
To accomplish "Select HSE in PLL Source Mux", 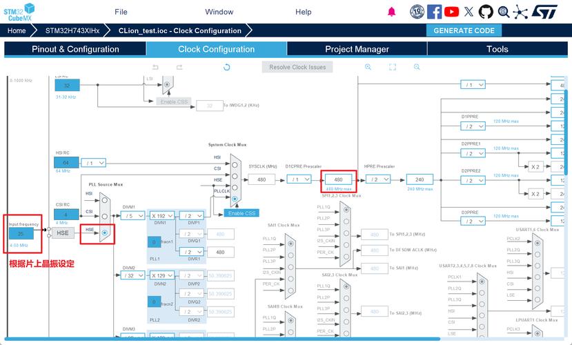I will (x=104, y=233).
